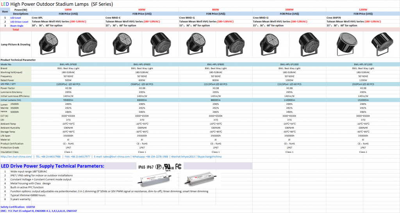
Task: Select the BWL-HPL-SF1000 model cell
Action: (x=289, y=64)
